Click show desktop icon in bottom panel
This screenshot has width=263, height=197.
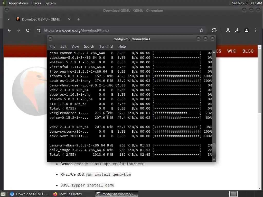point(3,194)
